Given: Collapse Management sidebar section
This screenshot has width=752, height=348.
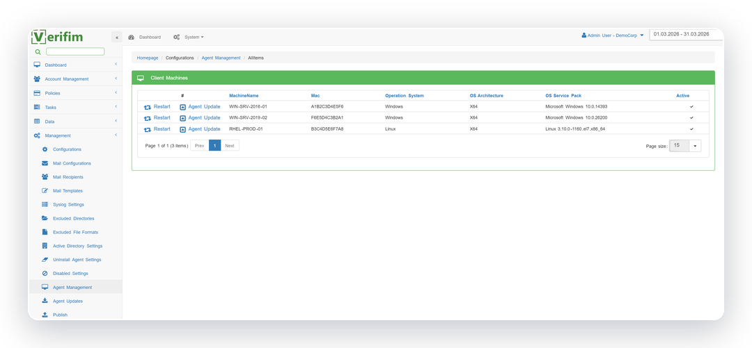Looking at the screenshot, I should (x=116, y=135).
